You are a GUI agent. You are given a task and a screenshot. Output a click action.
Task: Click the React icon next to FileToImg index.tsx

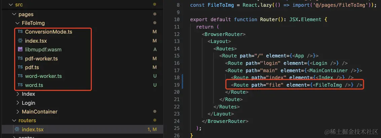point(20,41)
